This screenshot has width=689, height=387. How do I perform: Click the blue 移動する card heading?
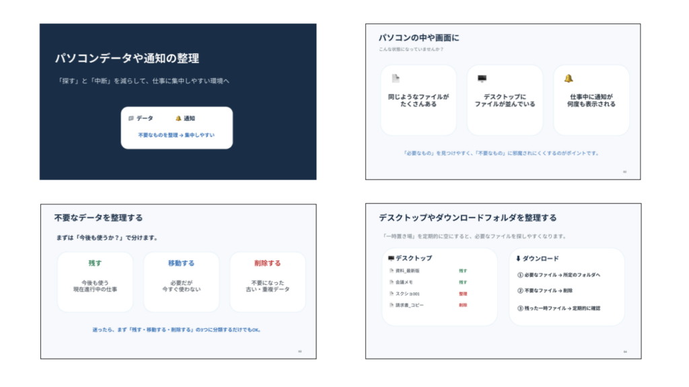point(181,263)
